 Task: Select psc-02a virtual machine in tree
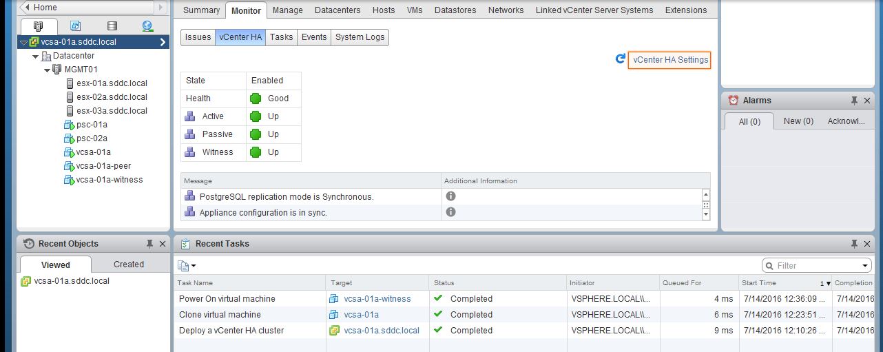[x=92, y=138]
